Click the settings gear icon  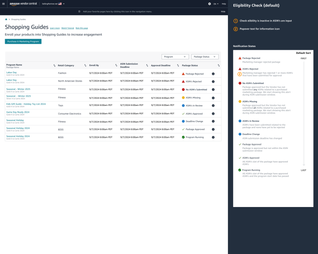coord(210,4)
